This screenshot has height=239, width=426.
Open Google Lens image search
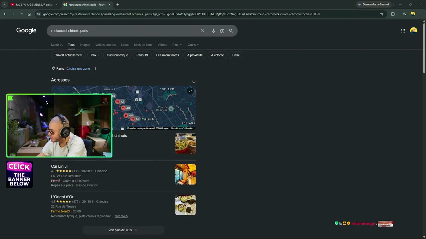(x=222, y=31)
